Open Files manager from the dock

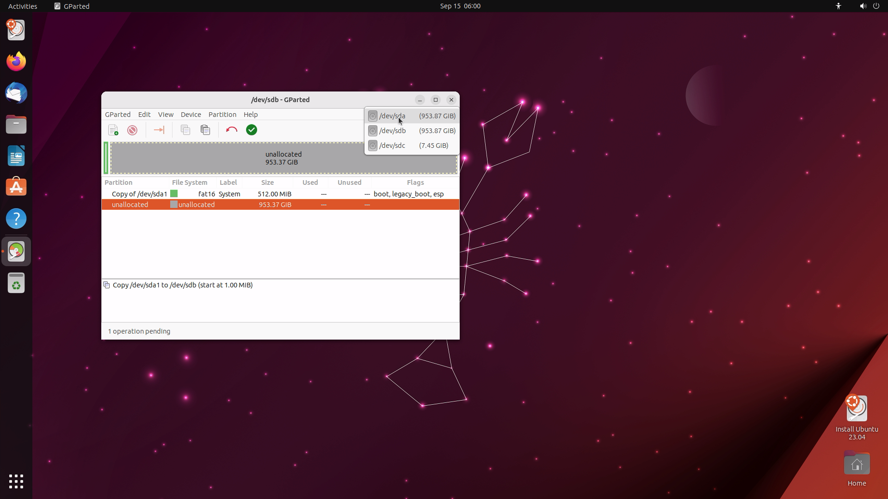(16, 124)
